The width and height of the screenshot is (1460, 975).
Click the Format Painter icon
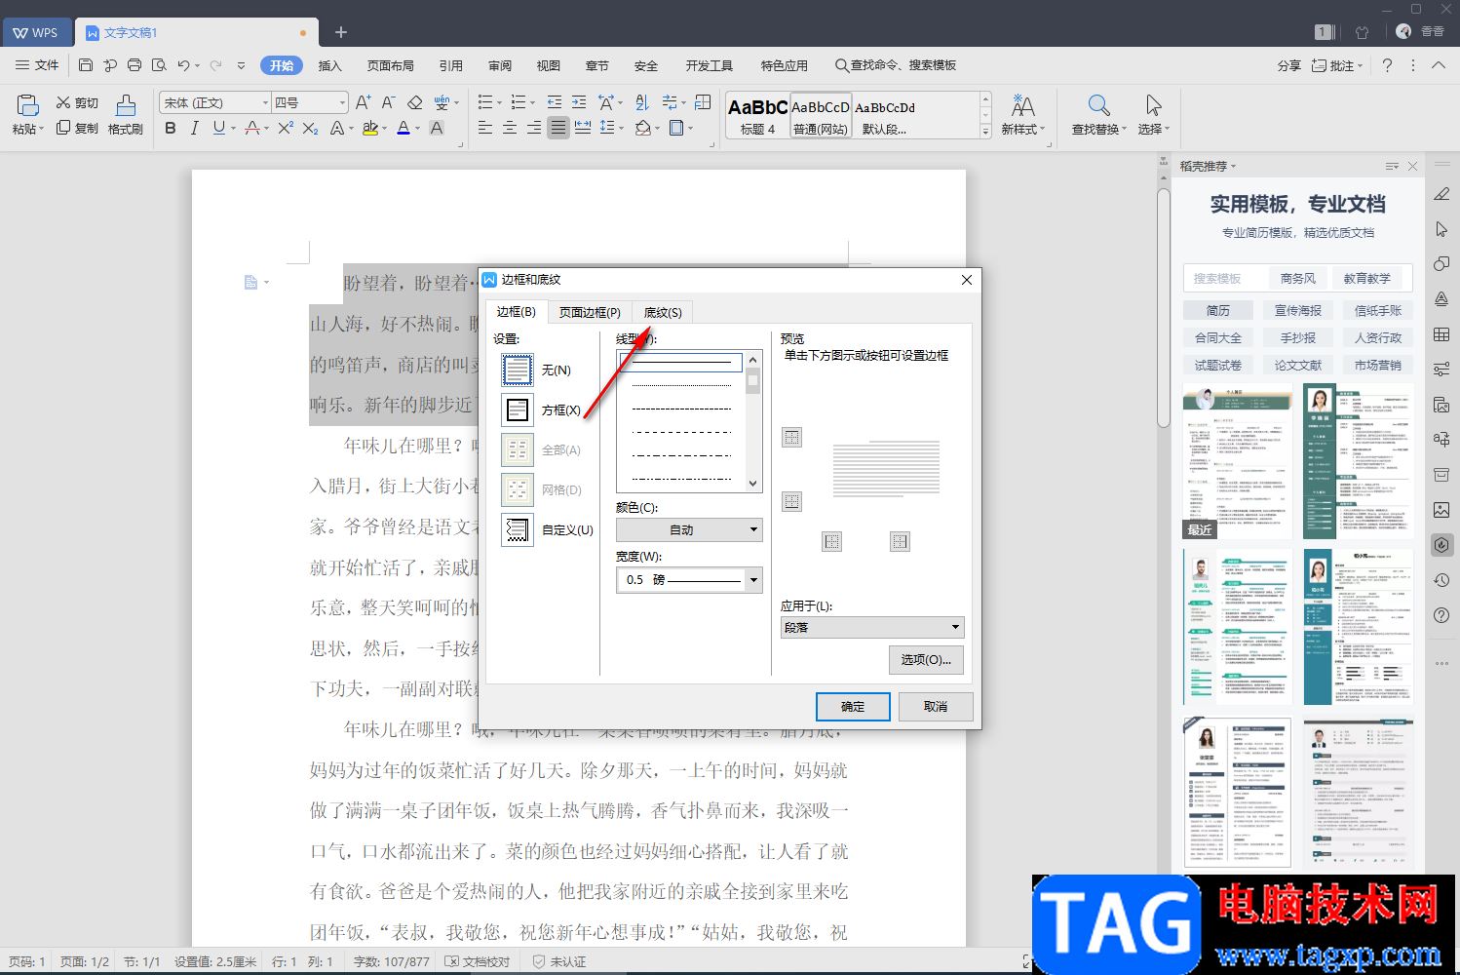pos(126,106)
